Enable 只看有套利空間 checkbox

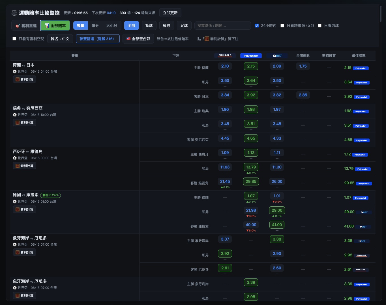(14, 39)
